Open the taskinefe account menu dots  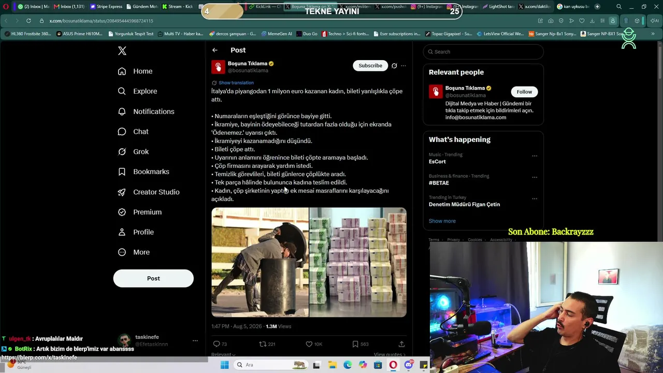point(195,341)
